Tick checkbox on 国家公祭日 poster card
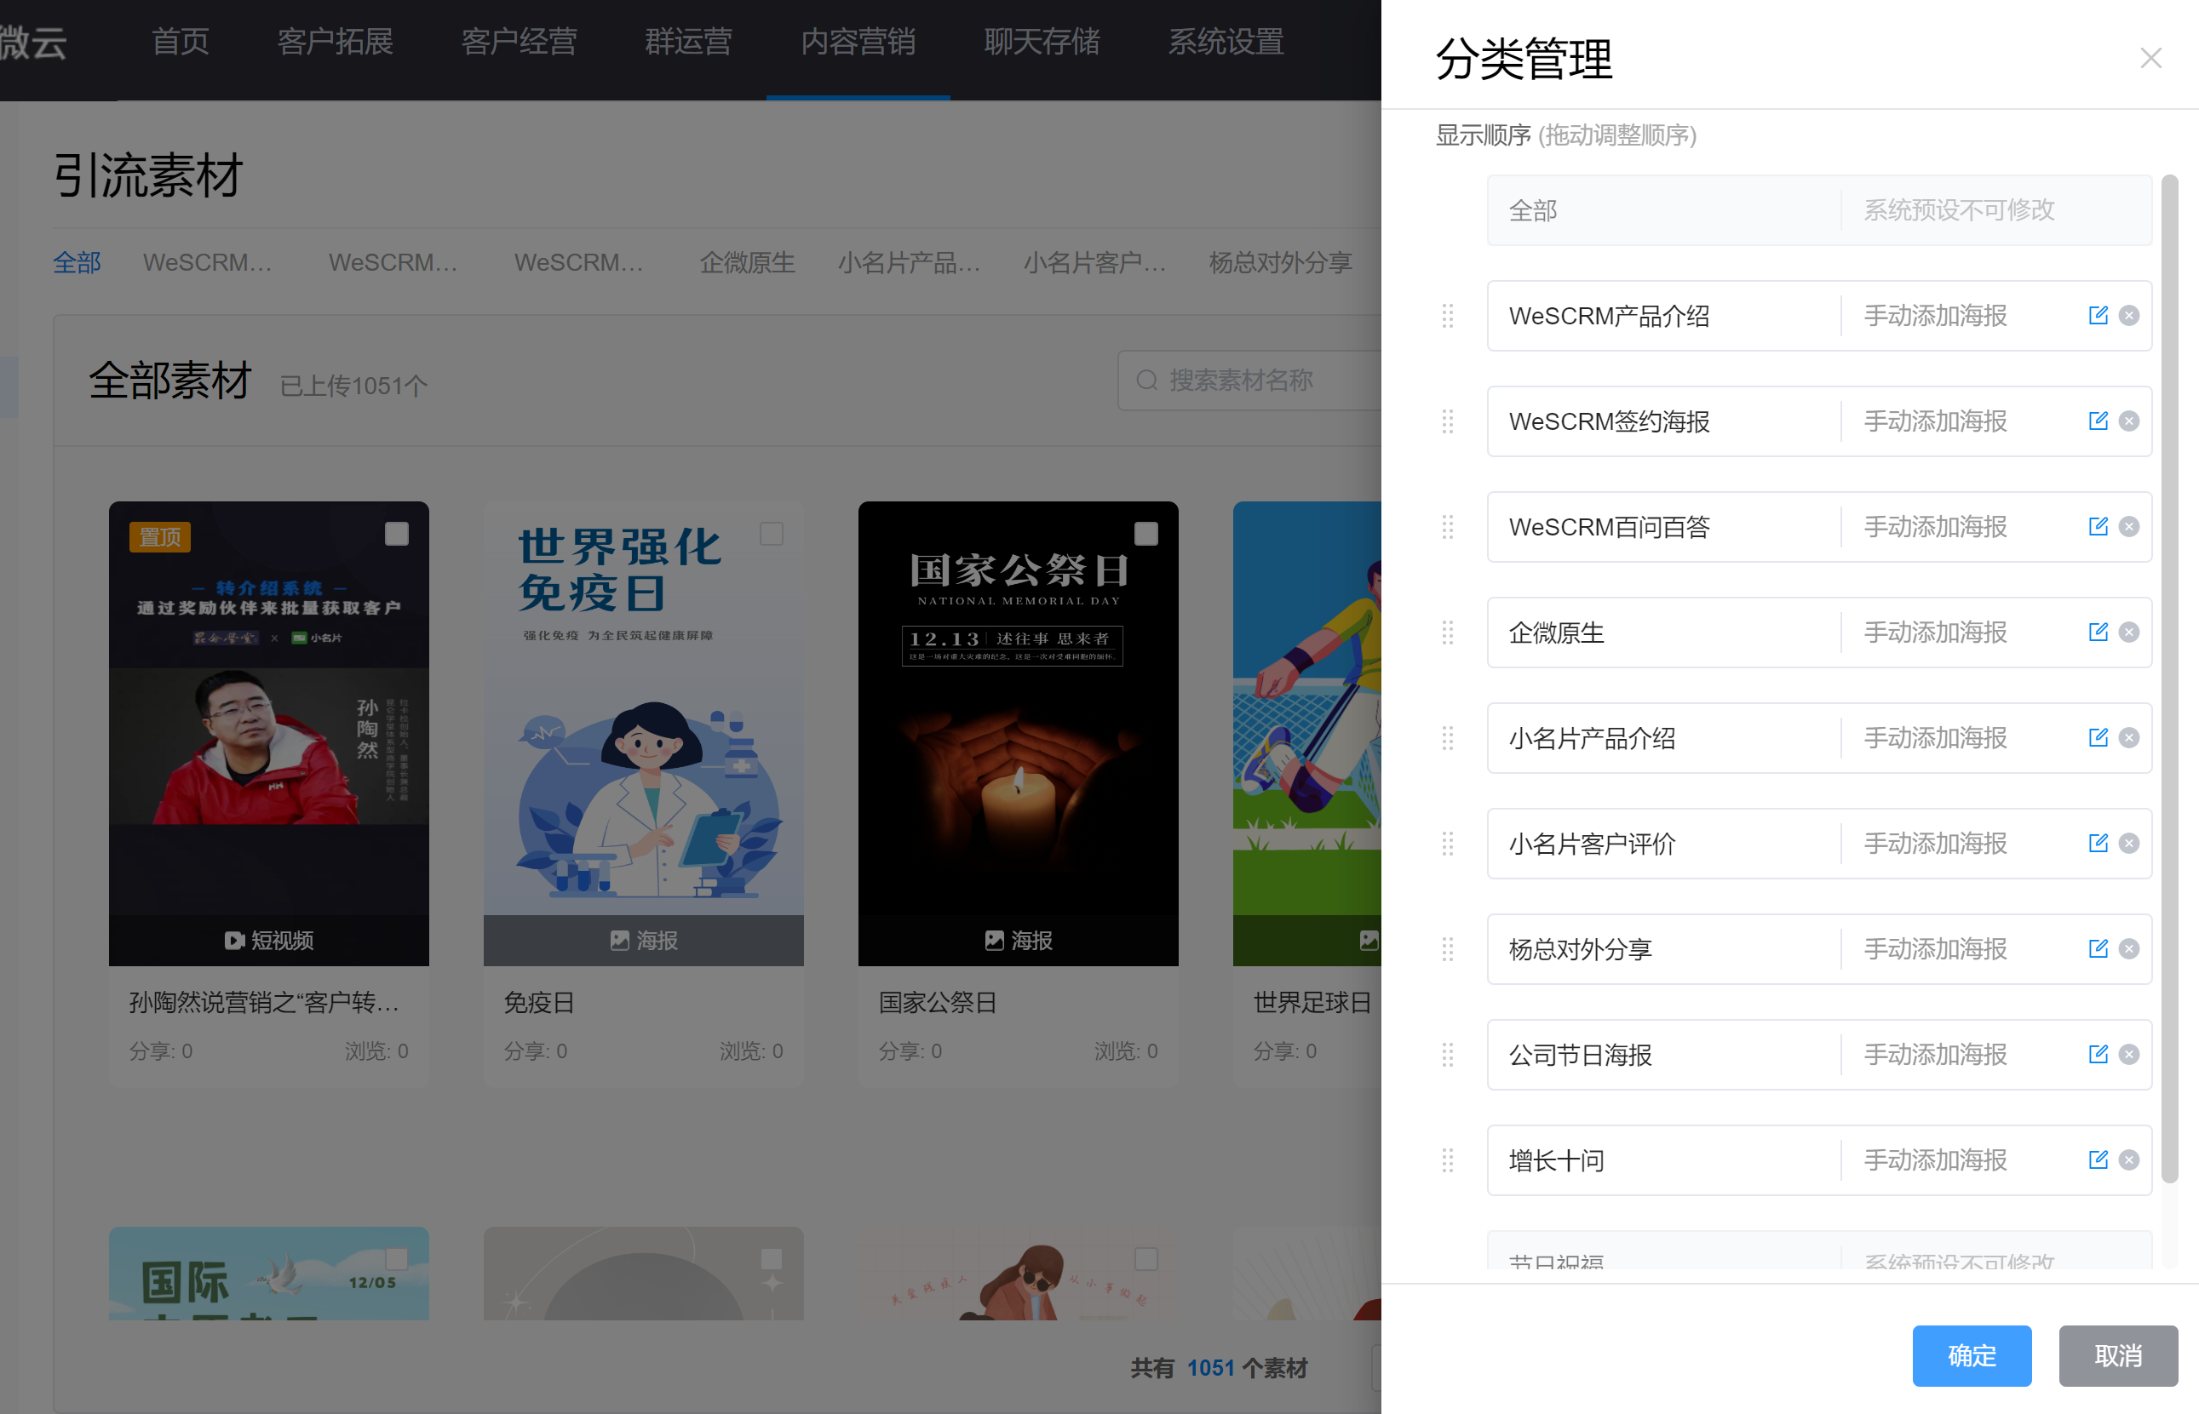The width and height of the screenshot is (2199, 1414). click(1145, 534)
